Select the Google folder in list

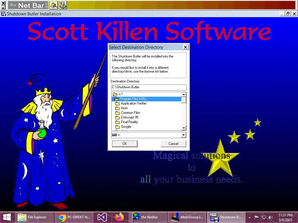(146, 127)
